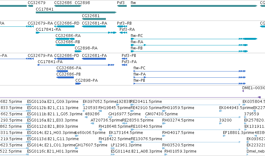
Task: Select protein CG2898-PA
Action: point(87,80)
